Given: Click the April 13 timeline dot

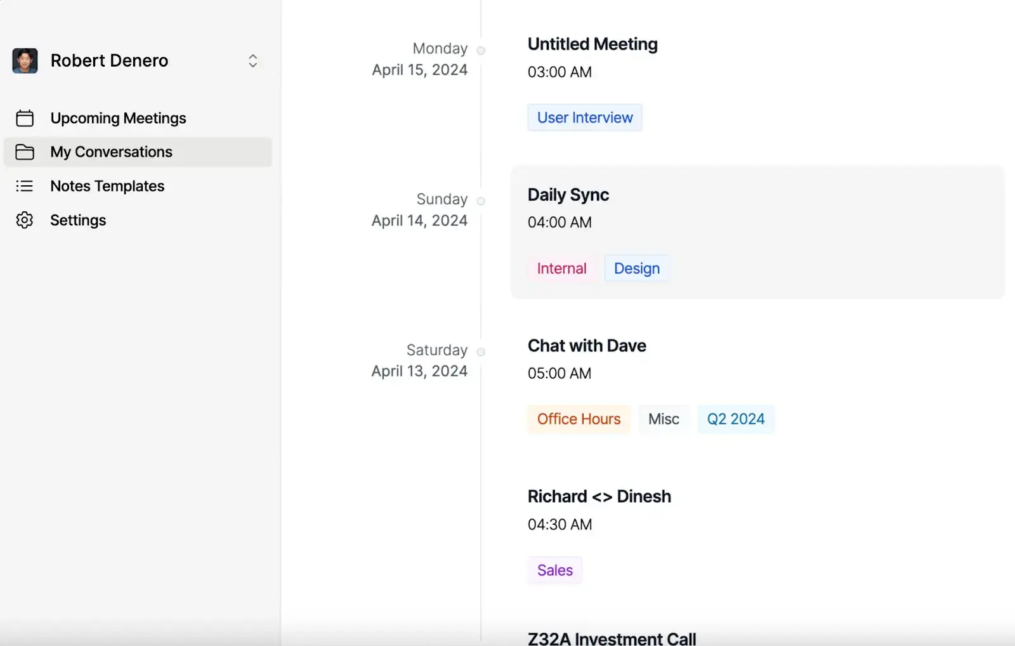Looking at the screenshot, I should [481, 351].
